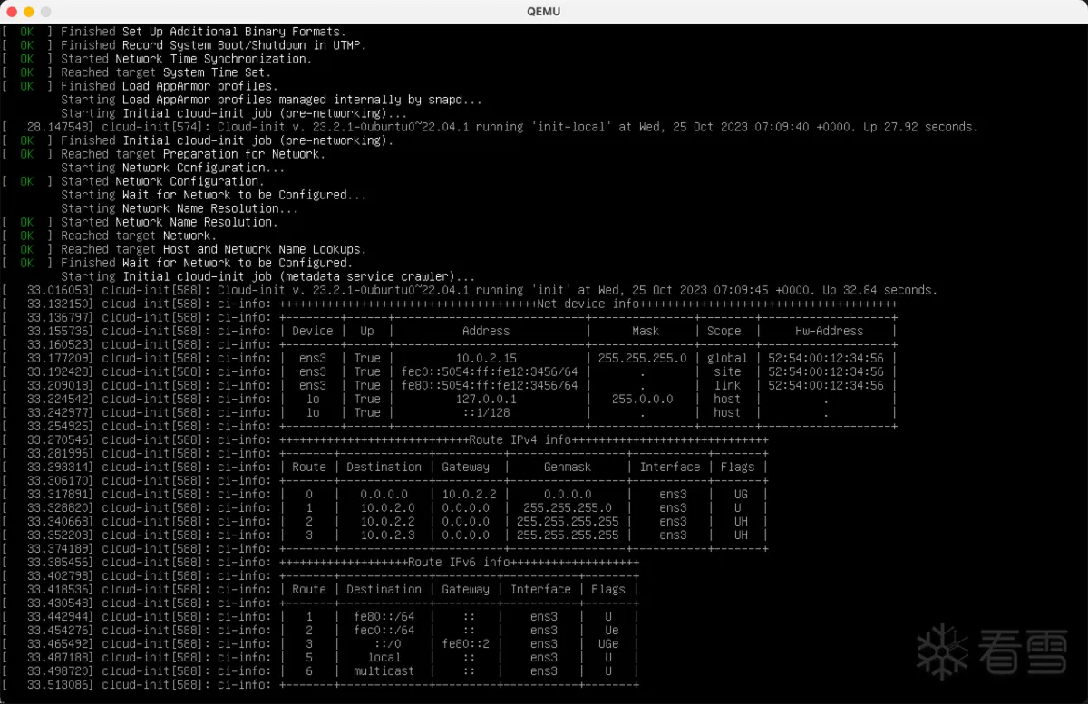Screen dimensions: 1088x704
Task: Click the 'Route IPv4 info' heading
Action: click(520, 439)
